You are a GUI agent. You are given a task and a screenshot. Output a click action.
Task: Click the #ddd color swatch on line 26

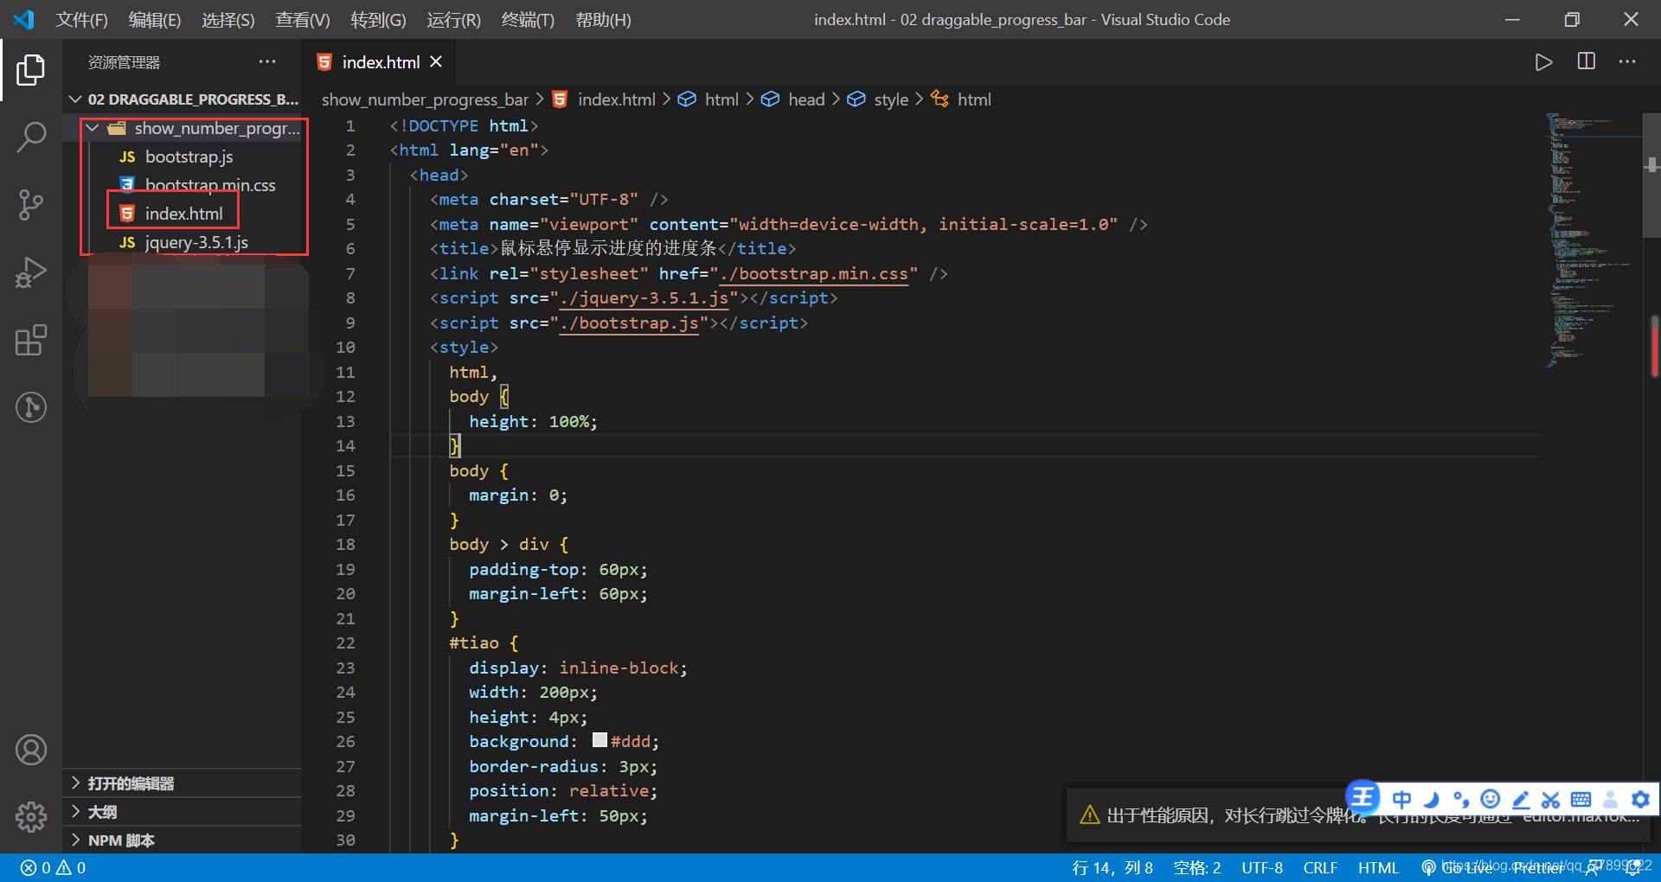[x=600, y=740]
